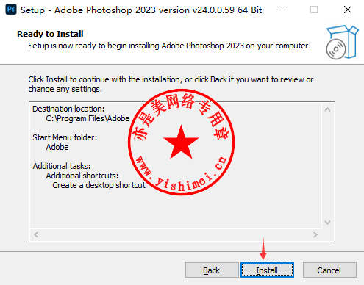364x285 pixels.
Task: Close the setup window
Action: 348,10
